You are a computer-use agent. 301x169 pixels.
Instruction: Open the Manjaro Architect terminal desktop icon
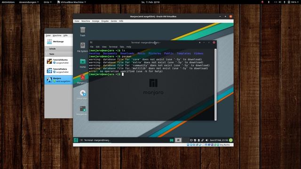pyautogui.click(x=83, y=109)
